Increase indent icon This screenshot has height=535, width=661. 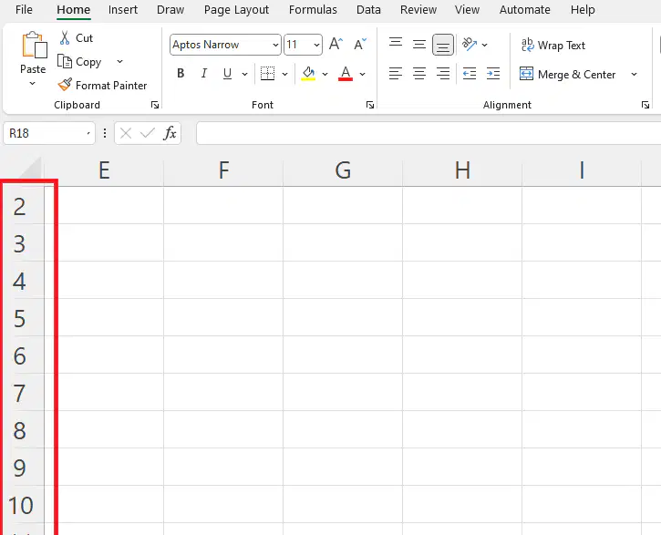click(x=493, y=74)
